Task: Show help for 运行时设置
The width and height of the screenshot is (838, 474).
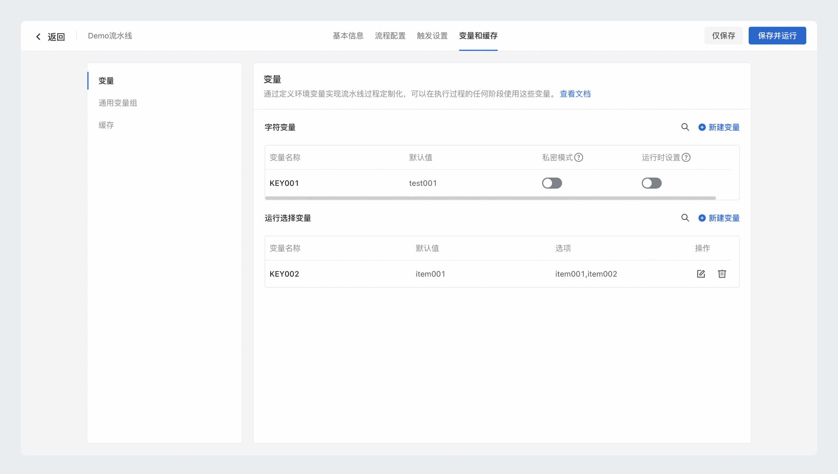Action: pyautogui.click(x=686, y=158)
